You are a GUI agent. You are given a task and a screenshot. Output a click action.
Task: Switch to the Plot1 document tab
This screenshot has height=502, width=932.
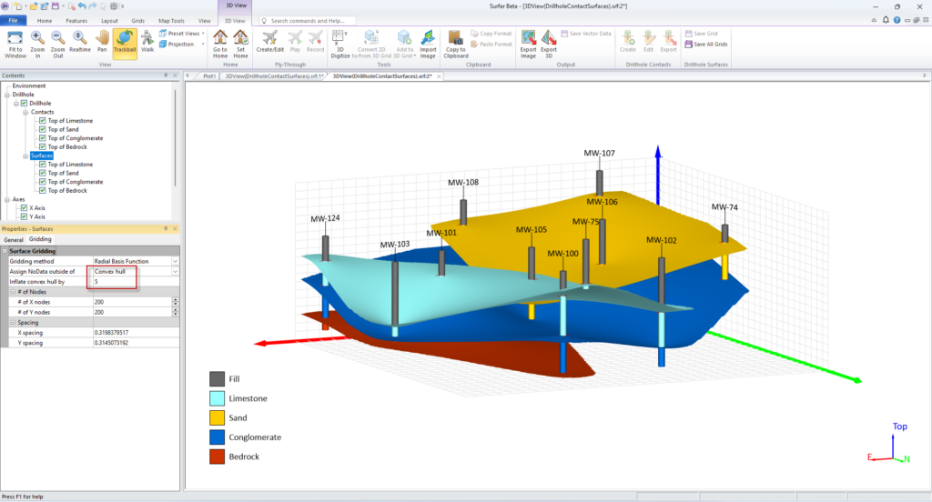208,76
